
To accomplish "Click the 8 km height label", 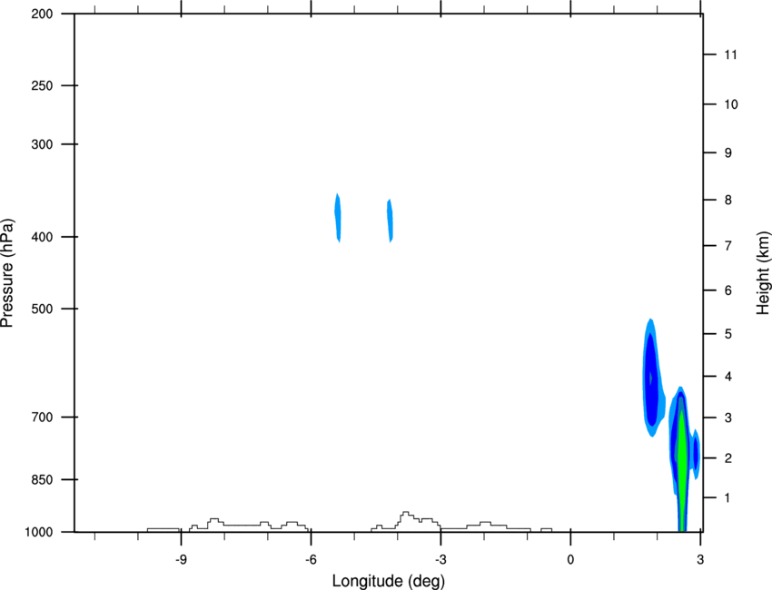I will click(728, 200).
